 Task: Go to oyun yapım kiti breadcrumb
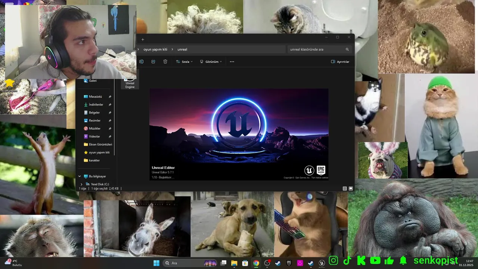click(155, 49)
